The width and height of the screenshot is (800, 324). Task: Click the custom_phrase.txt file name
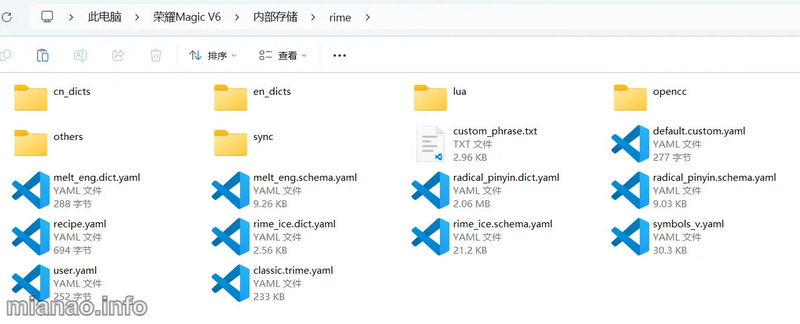(495, 131)
